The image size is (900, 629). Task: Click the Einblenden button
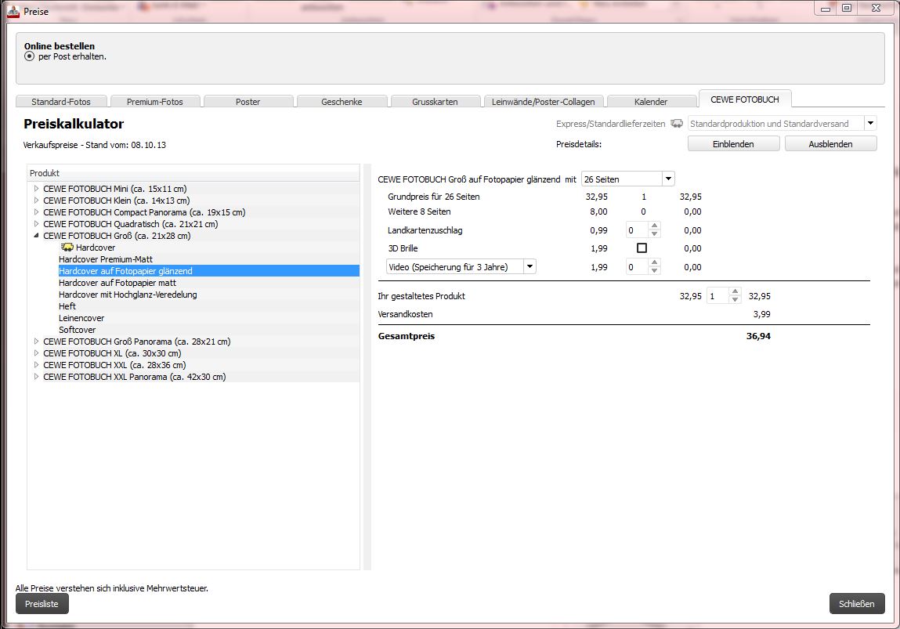point(733,144)
